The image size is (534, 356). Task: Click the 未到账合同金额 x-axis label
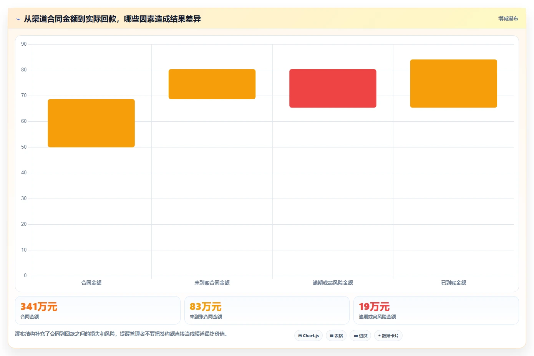coord(212,283)
